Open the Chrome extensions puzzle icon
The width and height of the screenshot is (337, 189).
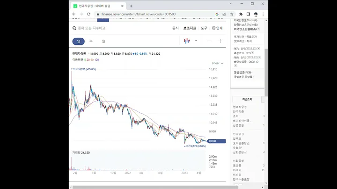pyautogui.click(x=241, y=14)
